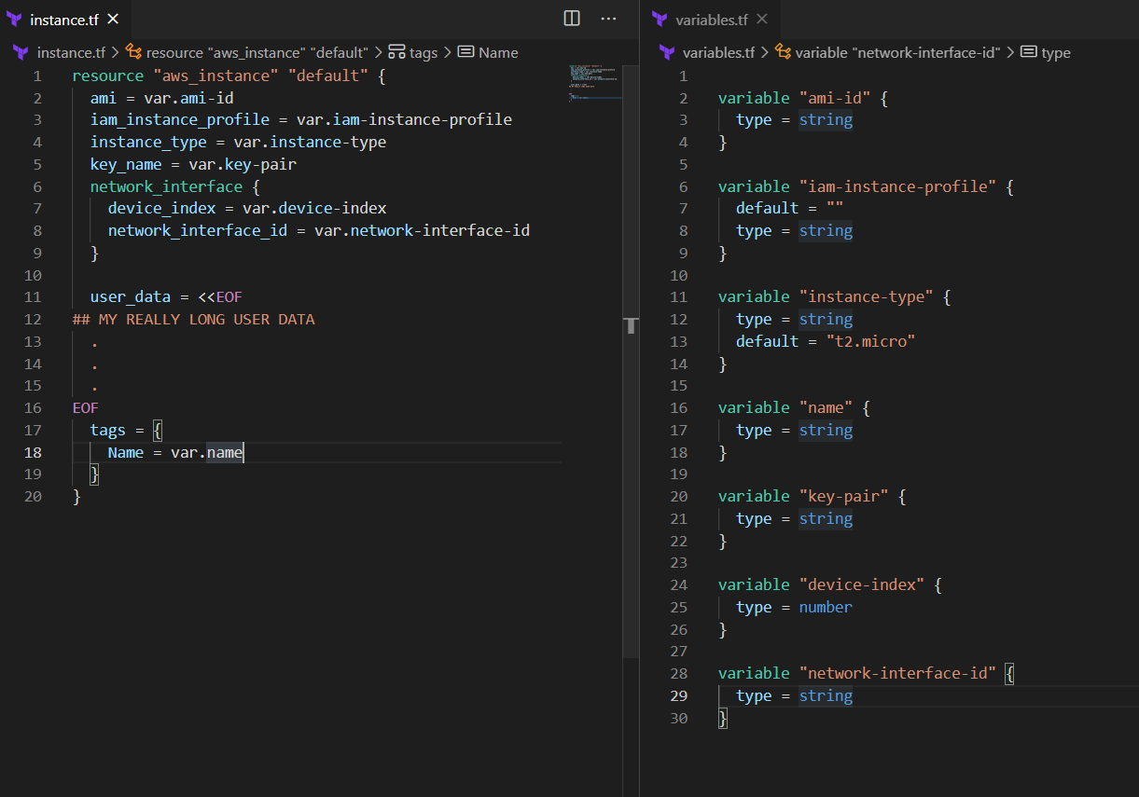
Task: Expand variable "network-interface-id" breadcrumb dropdown
Action: [897, 53]
